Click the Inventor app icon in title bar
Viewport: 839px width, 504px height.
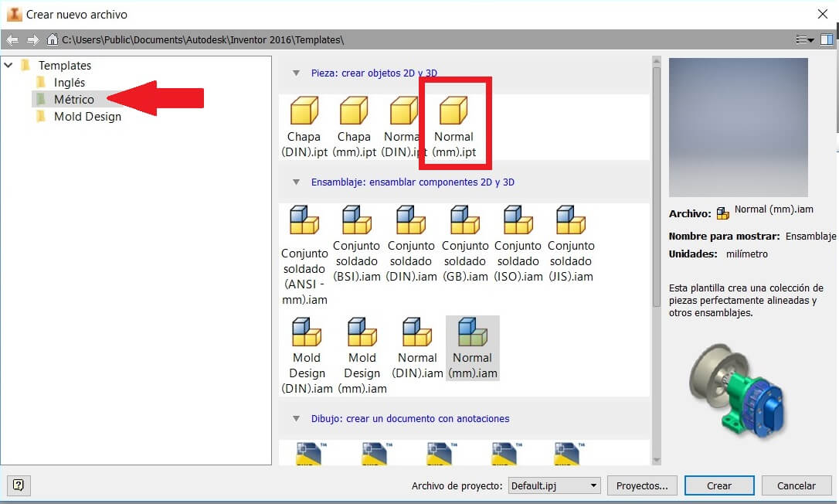[x=14, y=14]
